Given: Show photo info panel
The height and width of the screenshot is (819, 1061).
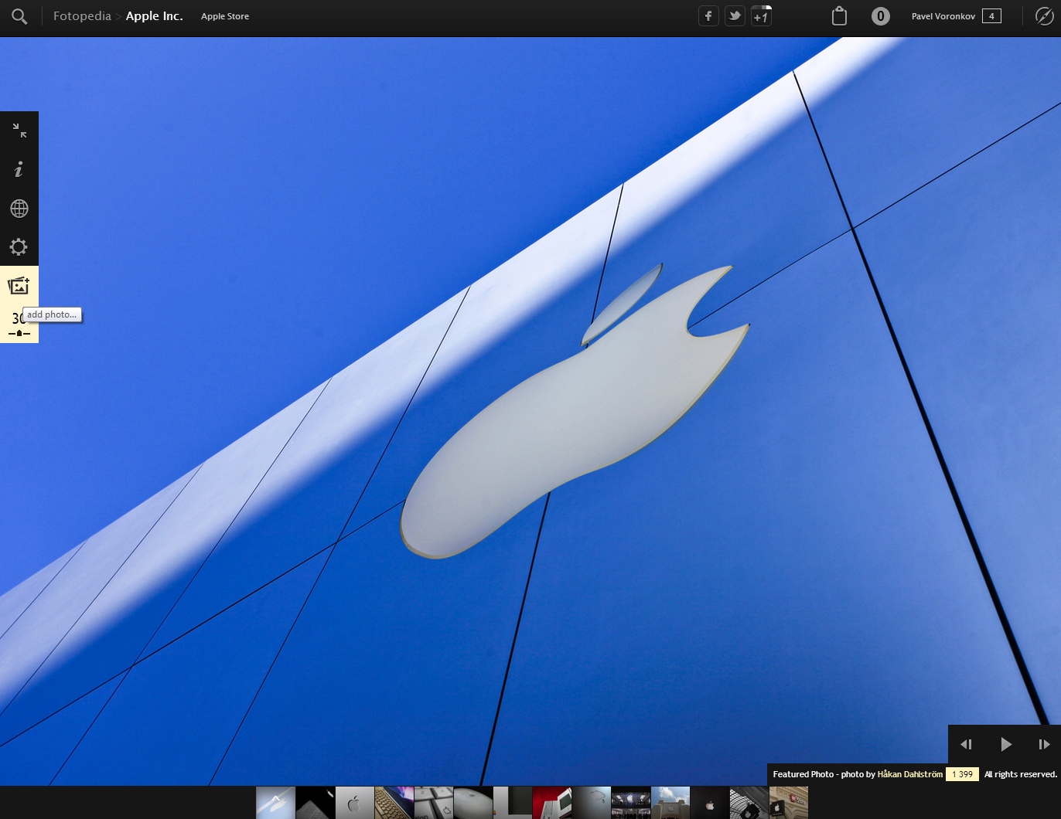Looking at the screenshot, I should (19, 169).
